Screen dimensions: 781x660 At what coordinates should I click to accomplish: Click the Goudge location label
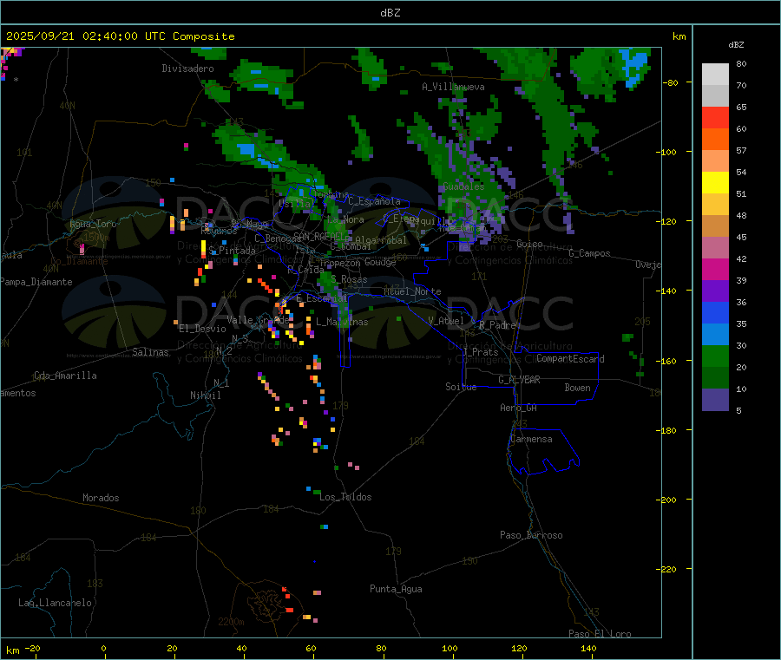click(380, 262)
